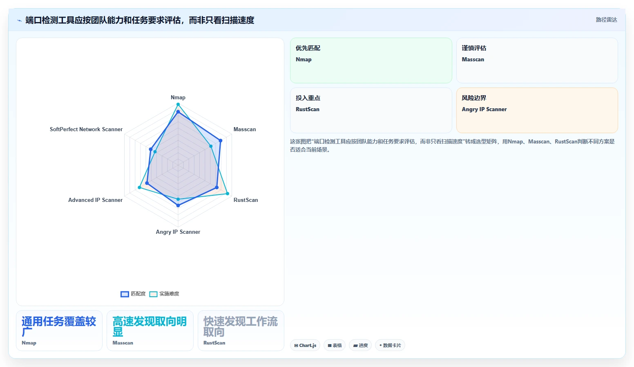Open the 谨慎评估 Masscan card

tap(537, 60)
